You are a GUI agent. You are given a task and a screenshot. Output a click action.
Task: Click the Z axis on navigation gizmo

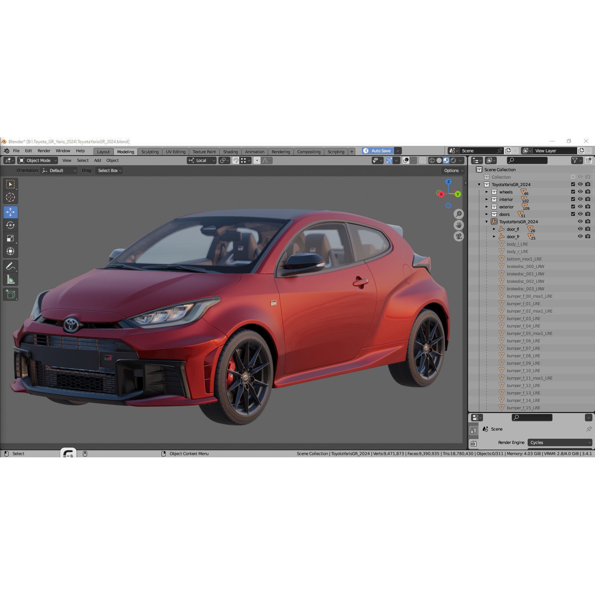448,182
